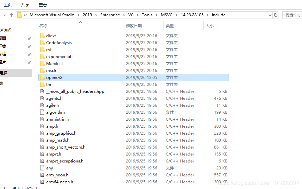Sort by 修改日期 column header

pos(134,26)
